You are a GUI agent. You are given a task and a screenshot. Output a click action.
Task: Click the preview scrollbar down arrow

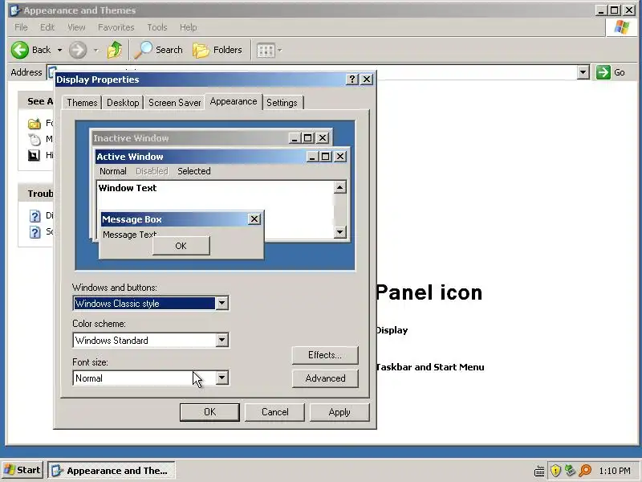339,232
